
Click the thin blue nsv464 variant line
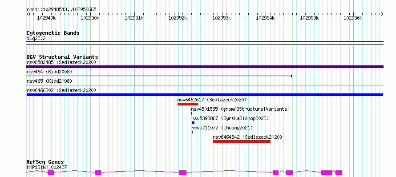[159, 76]
